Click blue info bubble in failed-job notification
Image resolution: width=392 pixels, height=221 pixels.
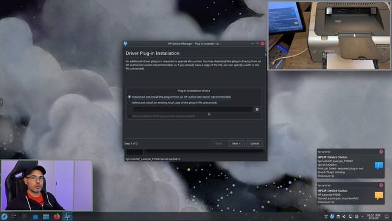click(x=379, y=166)
